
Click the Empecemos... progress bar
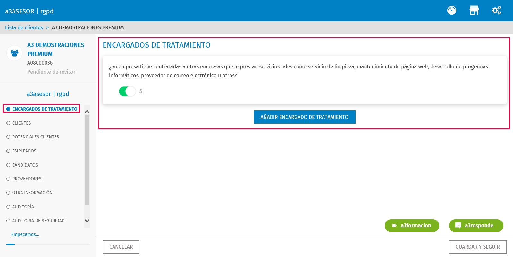pyautogui.click(x=48, y=245)
